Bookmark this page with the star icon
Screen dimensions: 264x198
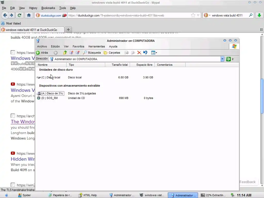[193, 15]
